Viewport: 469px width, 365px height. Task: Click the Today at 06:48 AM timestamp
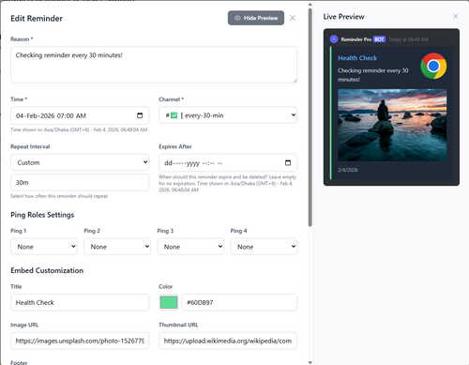408,39
